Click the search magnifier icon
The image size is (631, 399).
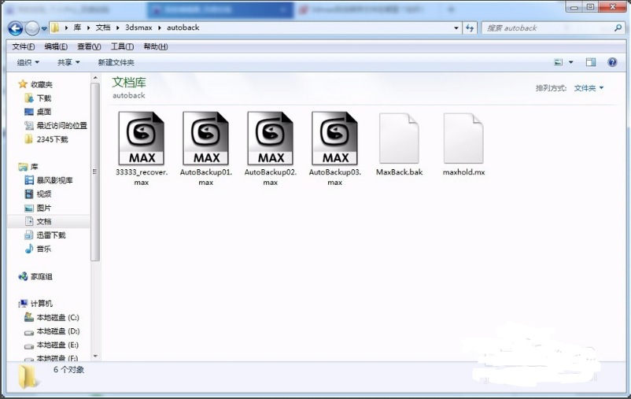[x=618, y=28]
